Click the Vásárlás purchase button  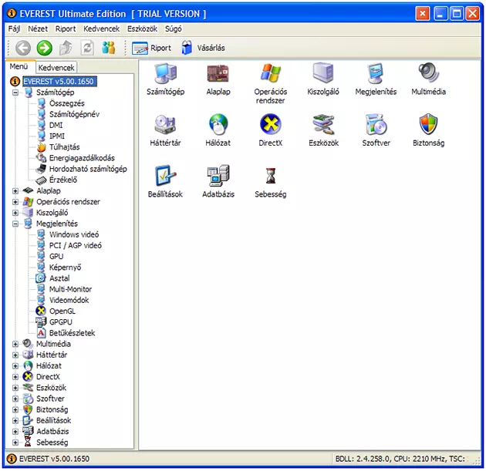(203, 48)
